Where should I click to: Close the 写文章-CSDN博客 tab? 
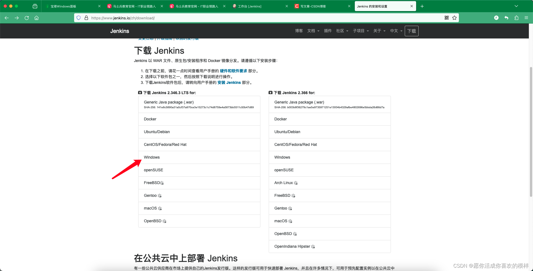349,6
